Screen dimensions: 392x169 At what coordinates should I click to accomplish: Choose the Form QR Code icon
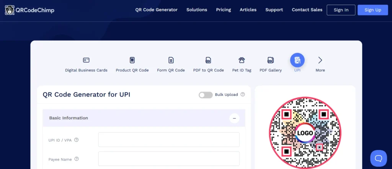point(171,60)
